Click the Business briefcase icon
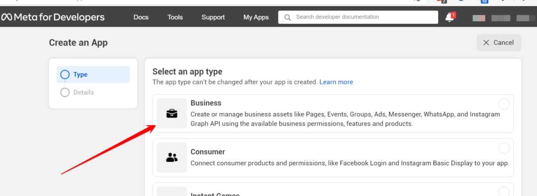This screenshot has width=537, height=196. pyautogui.click(x=172, y=114)
